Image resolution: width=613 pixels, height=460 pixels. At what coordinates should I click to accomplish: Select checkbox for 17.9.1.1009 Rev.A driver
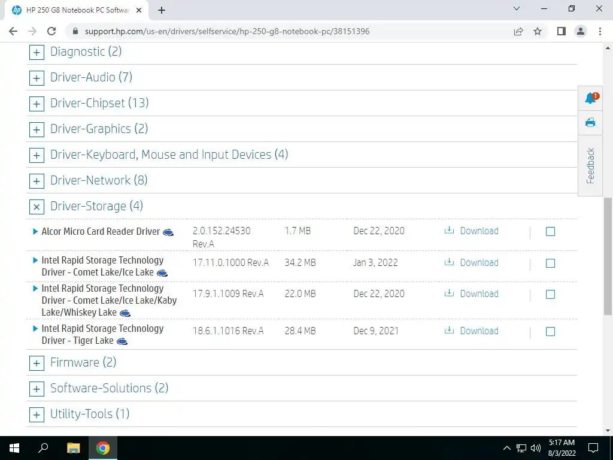[x=550, y=294]
